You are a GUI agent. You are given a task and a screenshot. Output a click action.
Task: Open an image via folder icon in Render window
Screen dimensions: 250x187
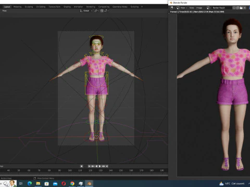coord(241,8)
